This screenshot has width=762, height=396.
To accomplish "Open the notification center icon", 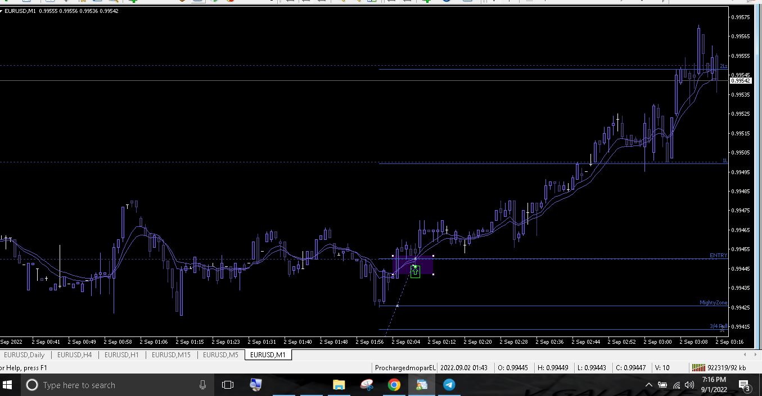I will 744,385.
